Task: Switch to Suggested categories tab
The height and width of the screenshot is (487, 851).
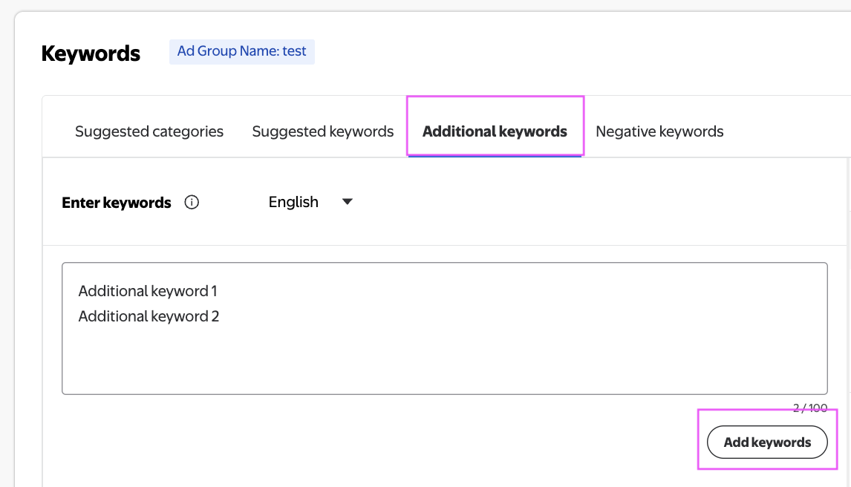Action: tap(149, 131)
